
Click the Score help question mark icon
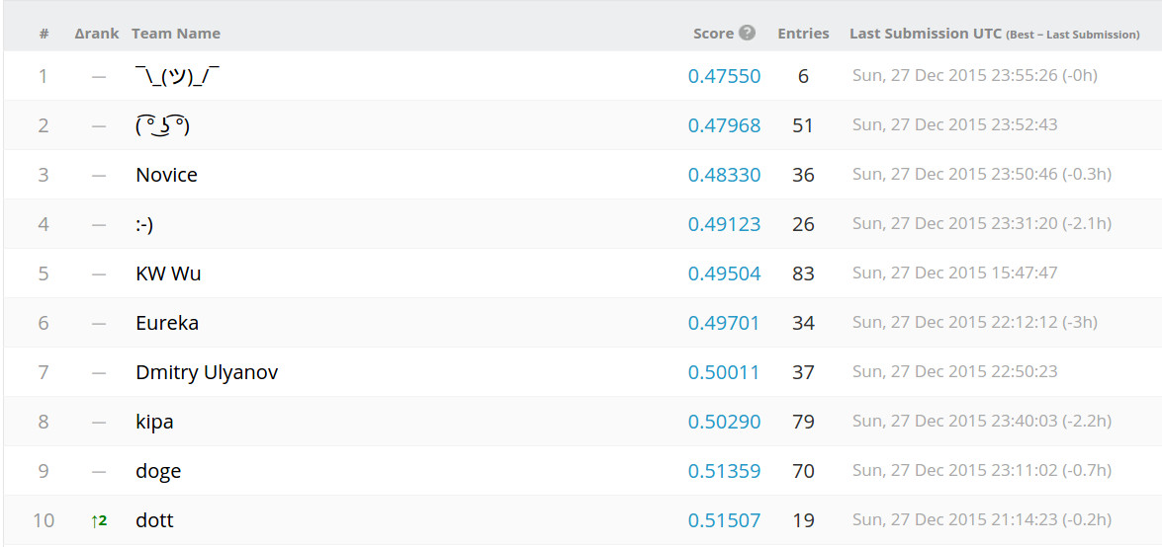748,33
